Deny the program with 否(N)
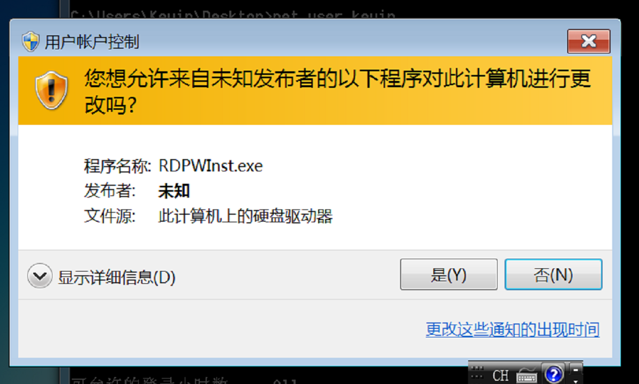 pyautogui.click(x=553, y=274)
